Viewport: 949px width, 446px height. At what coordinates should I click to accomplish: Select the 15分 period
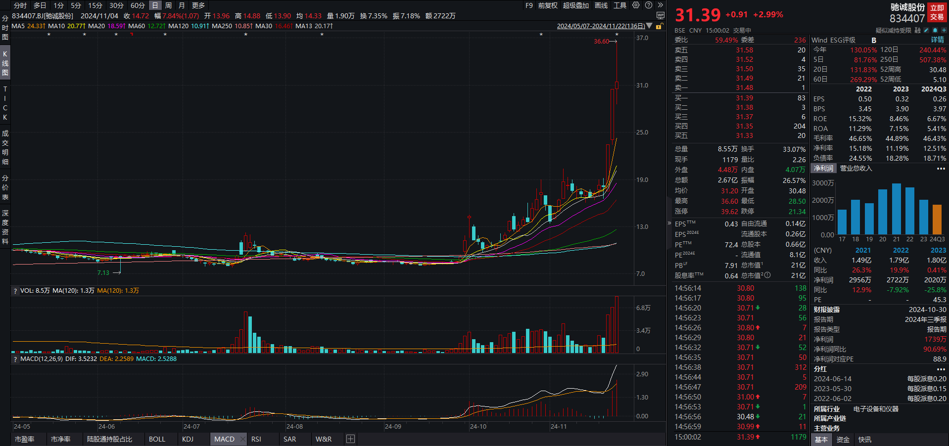[x=95, y=5]
